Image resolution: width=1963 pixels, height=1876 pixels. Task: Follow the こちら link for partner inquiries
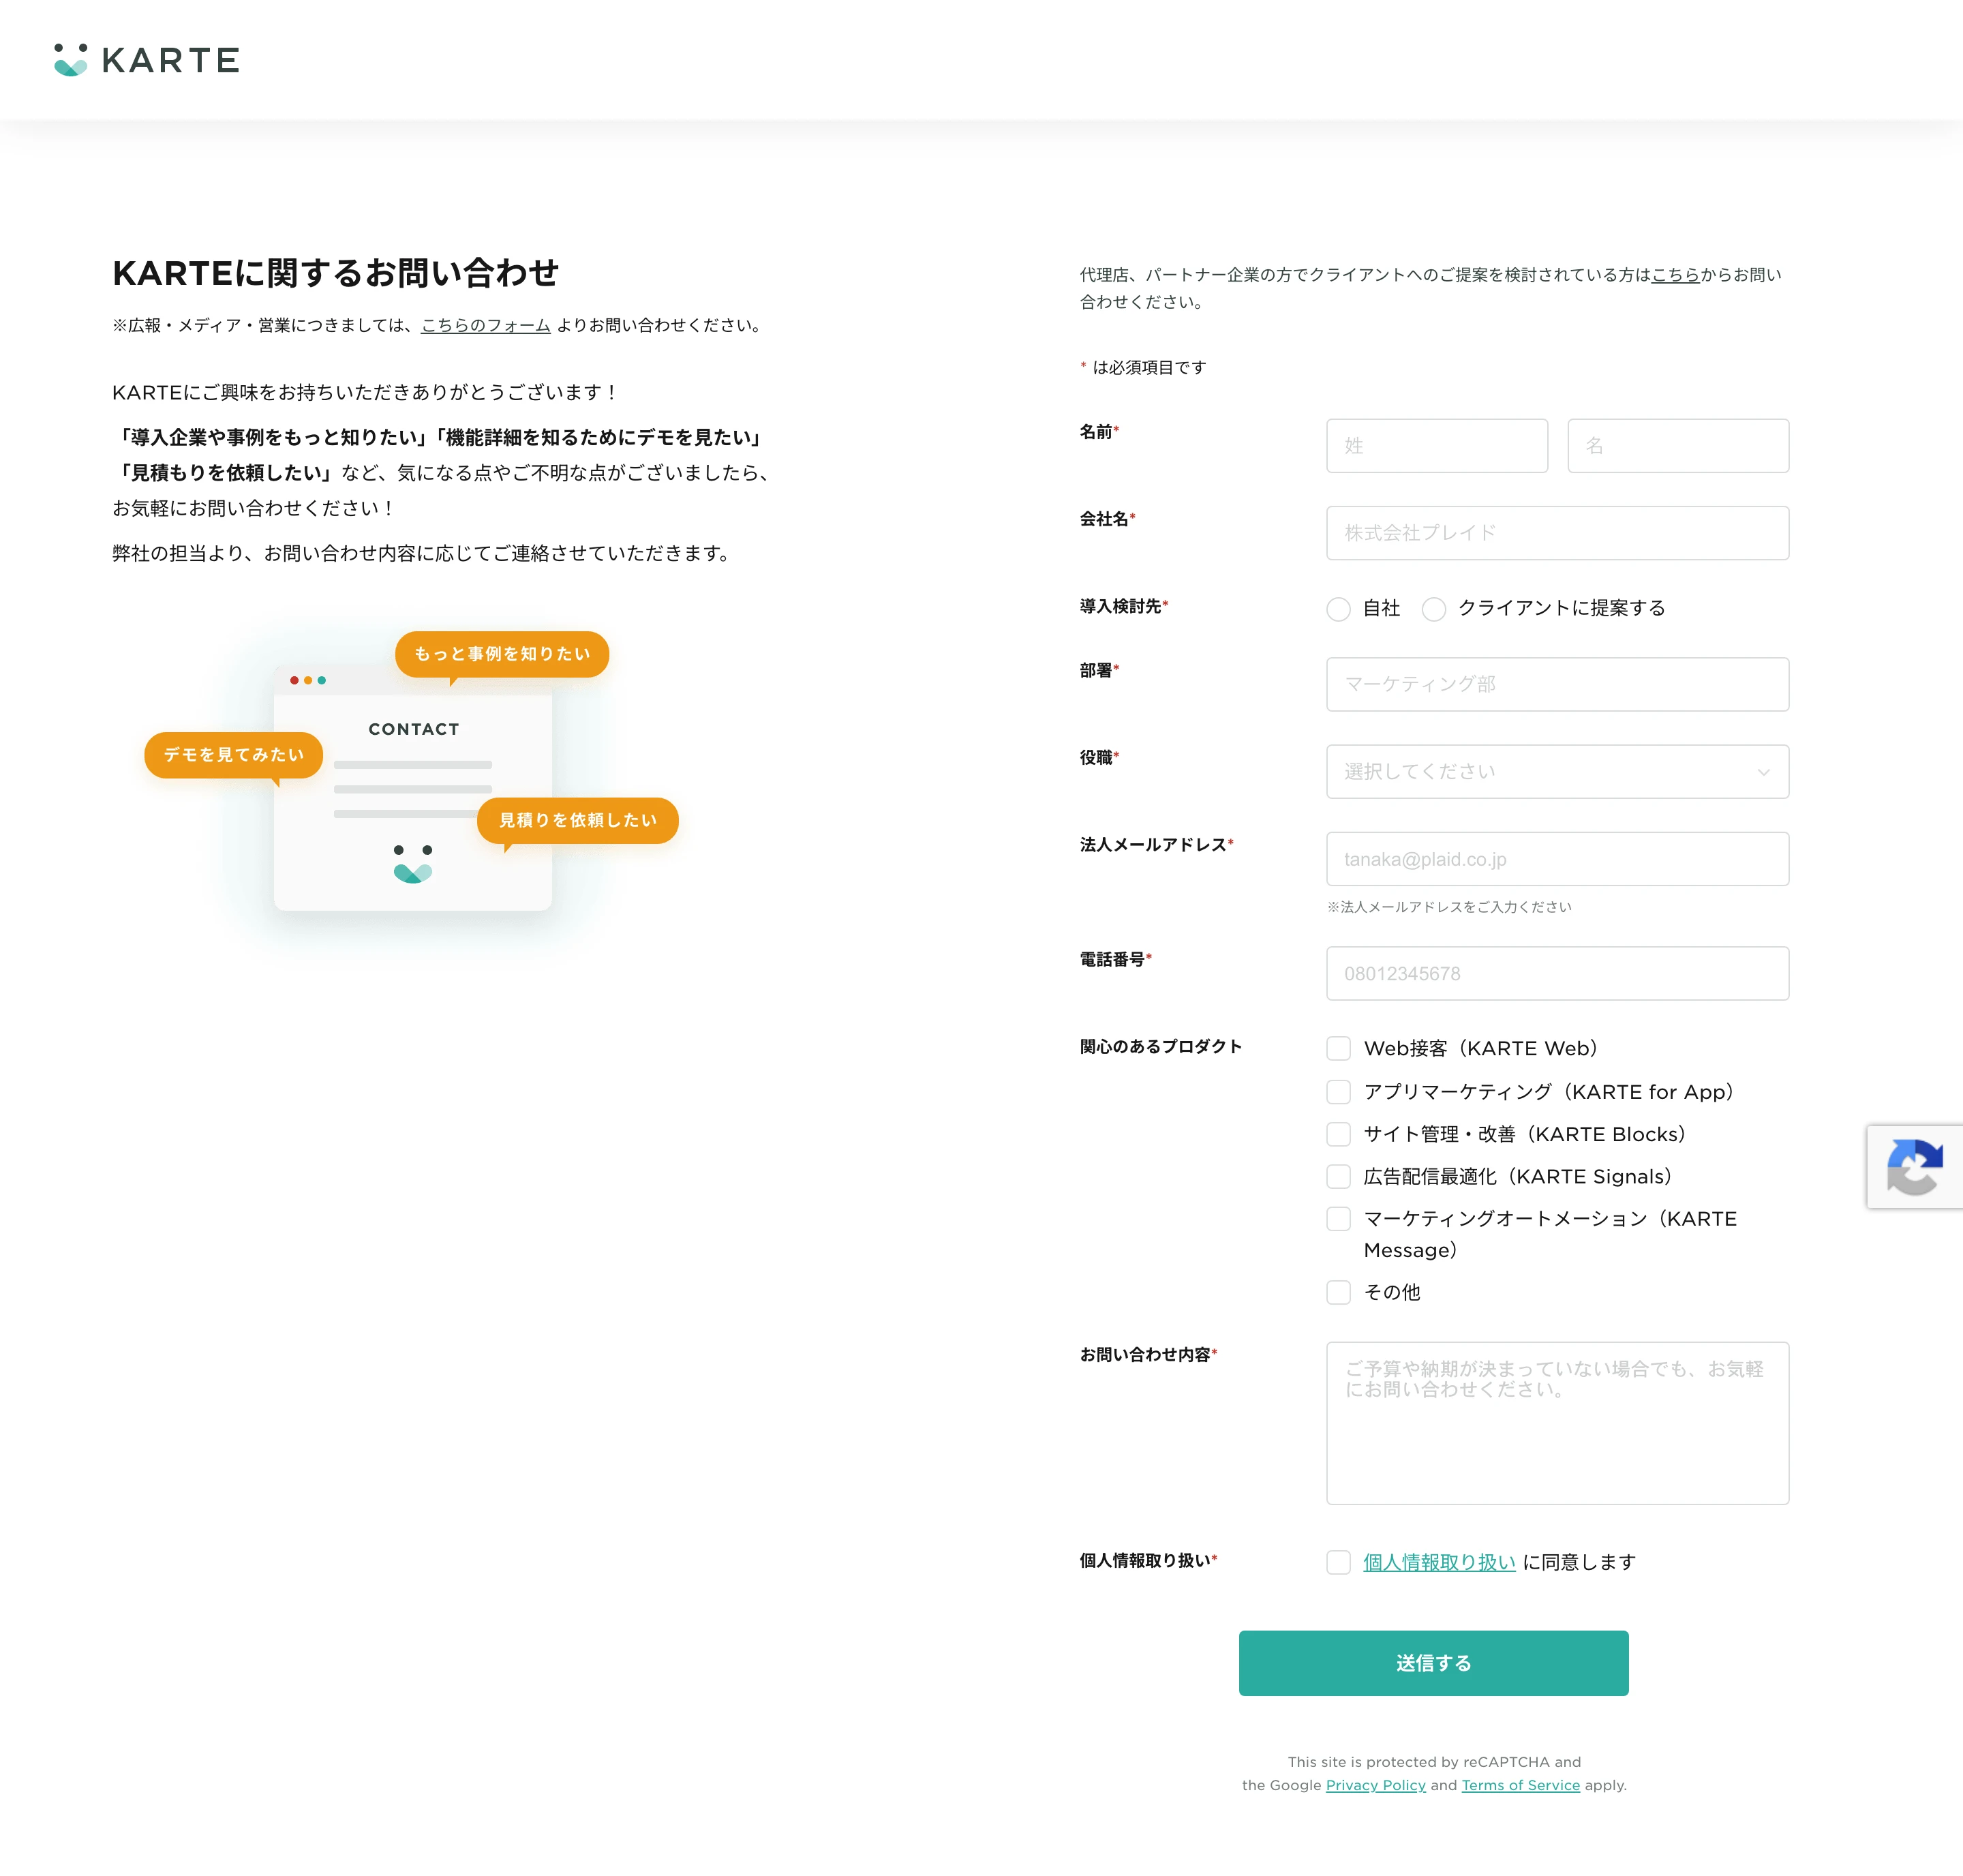(1675, 275)
